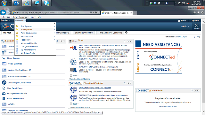The height and width of the screenshot is (115, 205).
Task: Click the Windows Start orb
Action: pos(4,3)
